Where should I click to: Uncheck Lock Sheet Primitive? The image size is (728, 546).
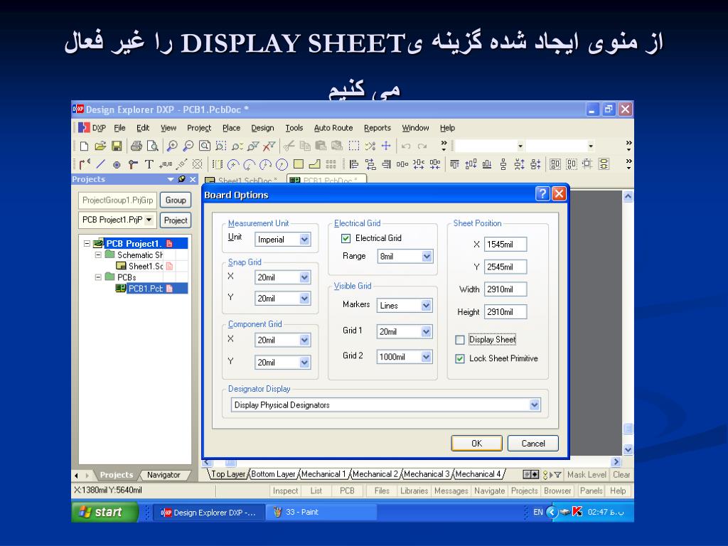(460, 359)
